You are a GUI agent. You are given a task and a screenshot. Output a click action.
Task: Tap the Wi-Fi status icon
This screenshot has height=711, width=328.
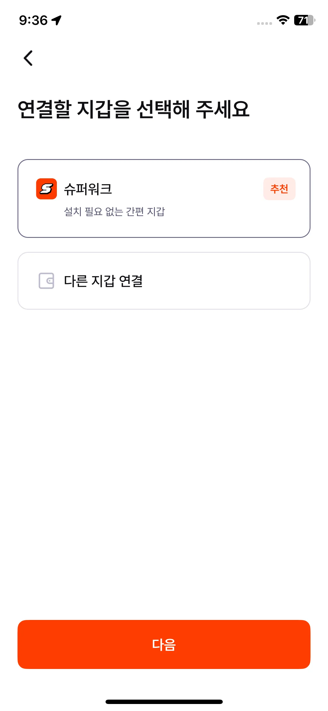point(283,20)
